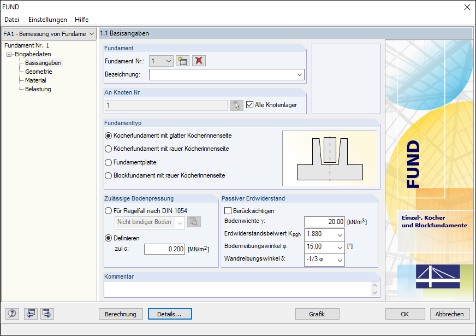Type in the Bezeichnung field
The image size is (476, 336).
point(224,74)
